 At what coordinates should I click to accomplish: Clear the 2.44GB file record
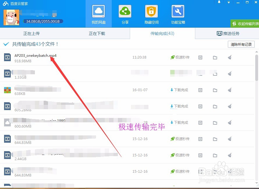point(230,155)
